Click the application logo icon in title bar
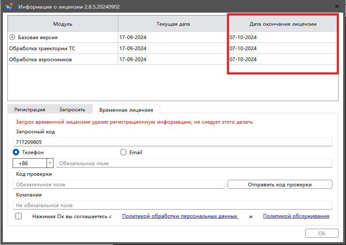The image size is (346, 245). click(9, 7)
